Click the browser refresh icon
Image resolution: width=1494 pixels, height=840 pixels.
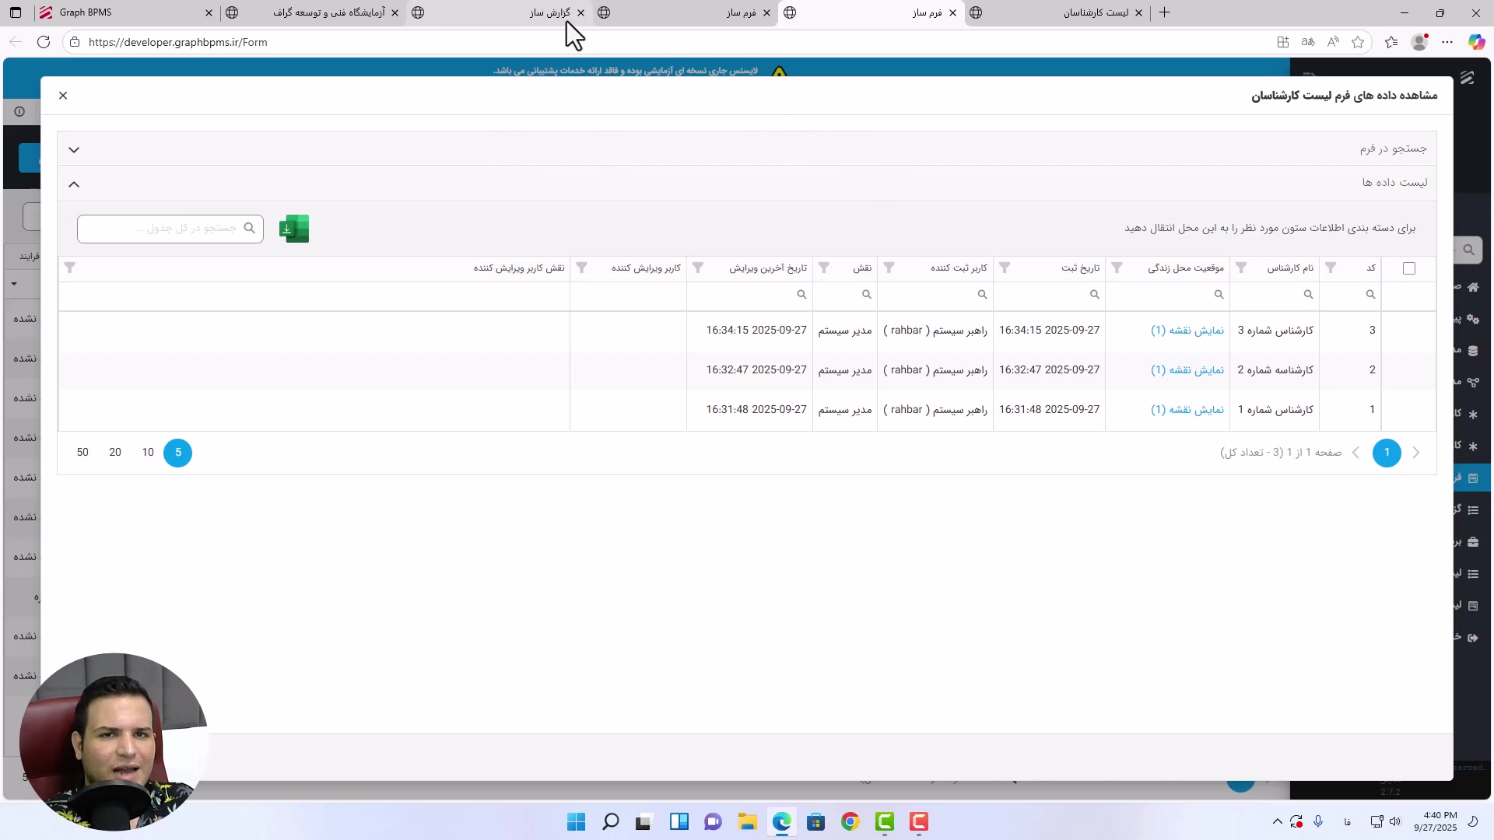[x=44, y=42]
